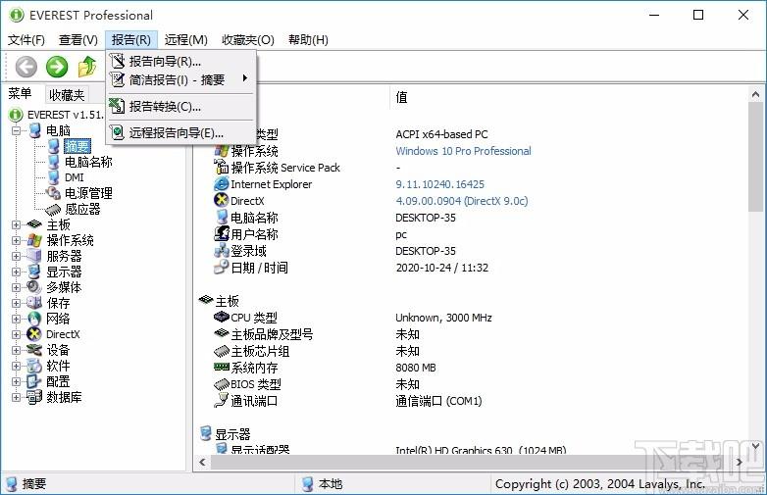The width and height of the screenshot is (767, 495).
Task: Click the 数据库 database tree icon
Action: click(x=34, y=397)
